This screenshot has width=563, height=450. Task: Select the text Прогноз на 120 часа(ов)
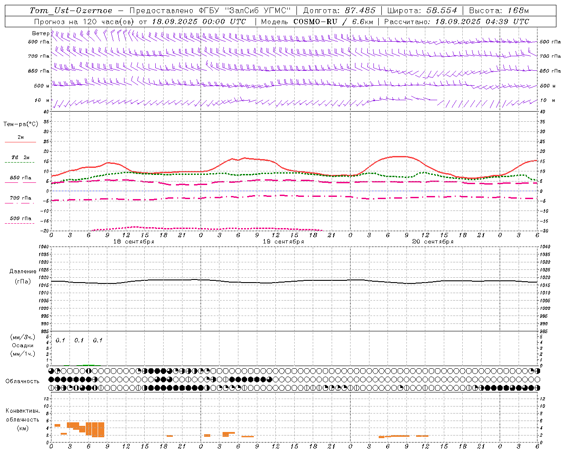85,22
